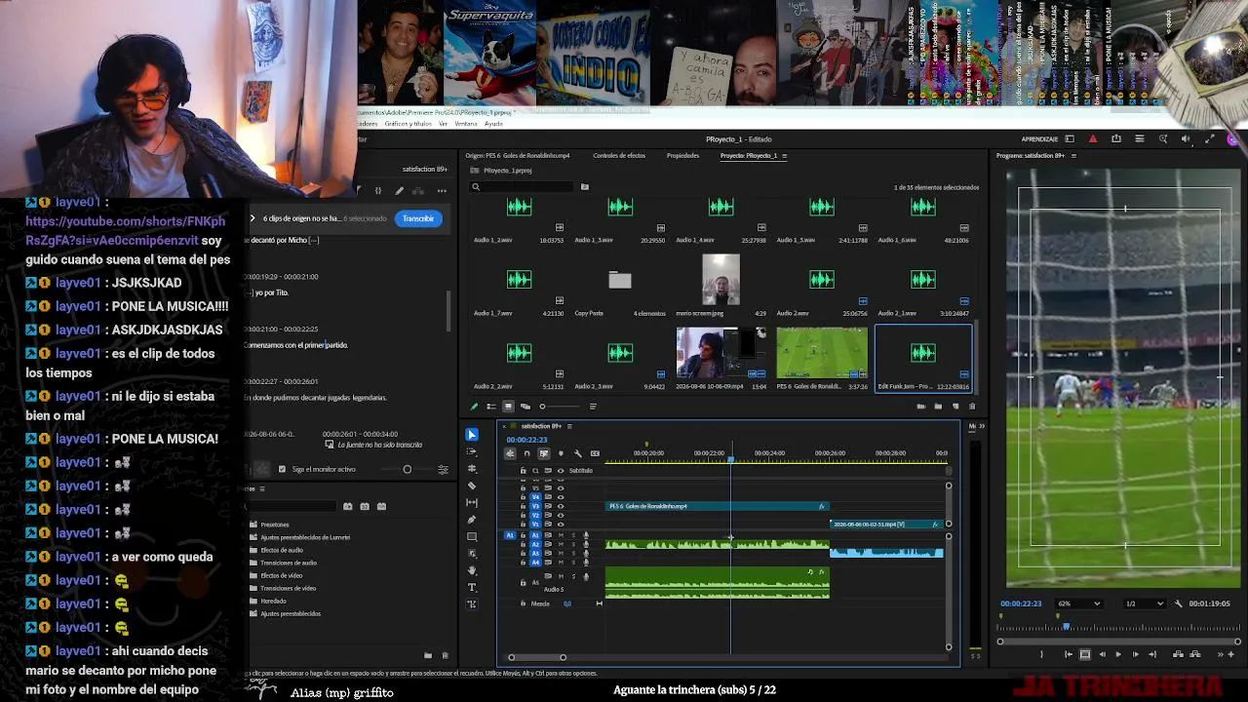Select the Rectangle tool
The width and height of the screenshot is (1248, 702).
point(472,536)
